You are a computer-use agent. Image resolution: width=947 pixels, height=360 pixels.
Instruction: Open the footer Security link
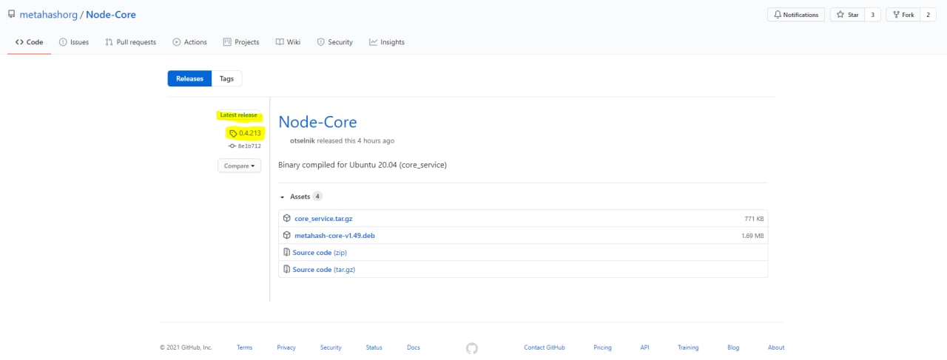point(331,347)
